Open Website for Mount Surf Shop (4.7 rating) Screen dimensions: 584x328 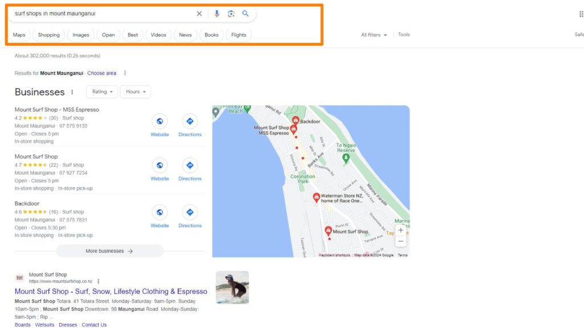click(x=160, y=170)
